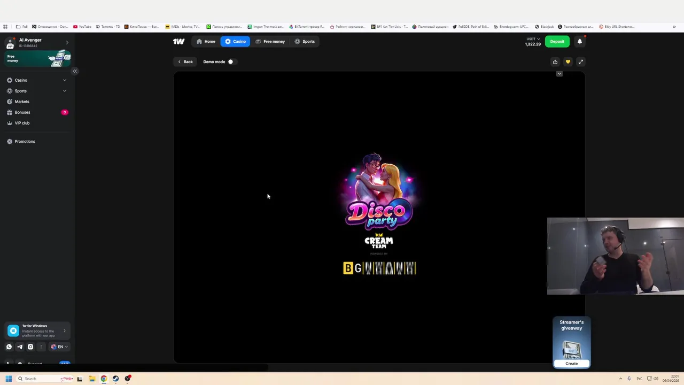Open the WhatsApp social link
The width and height of the screenshot is (684, 385).
point(9,346)
